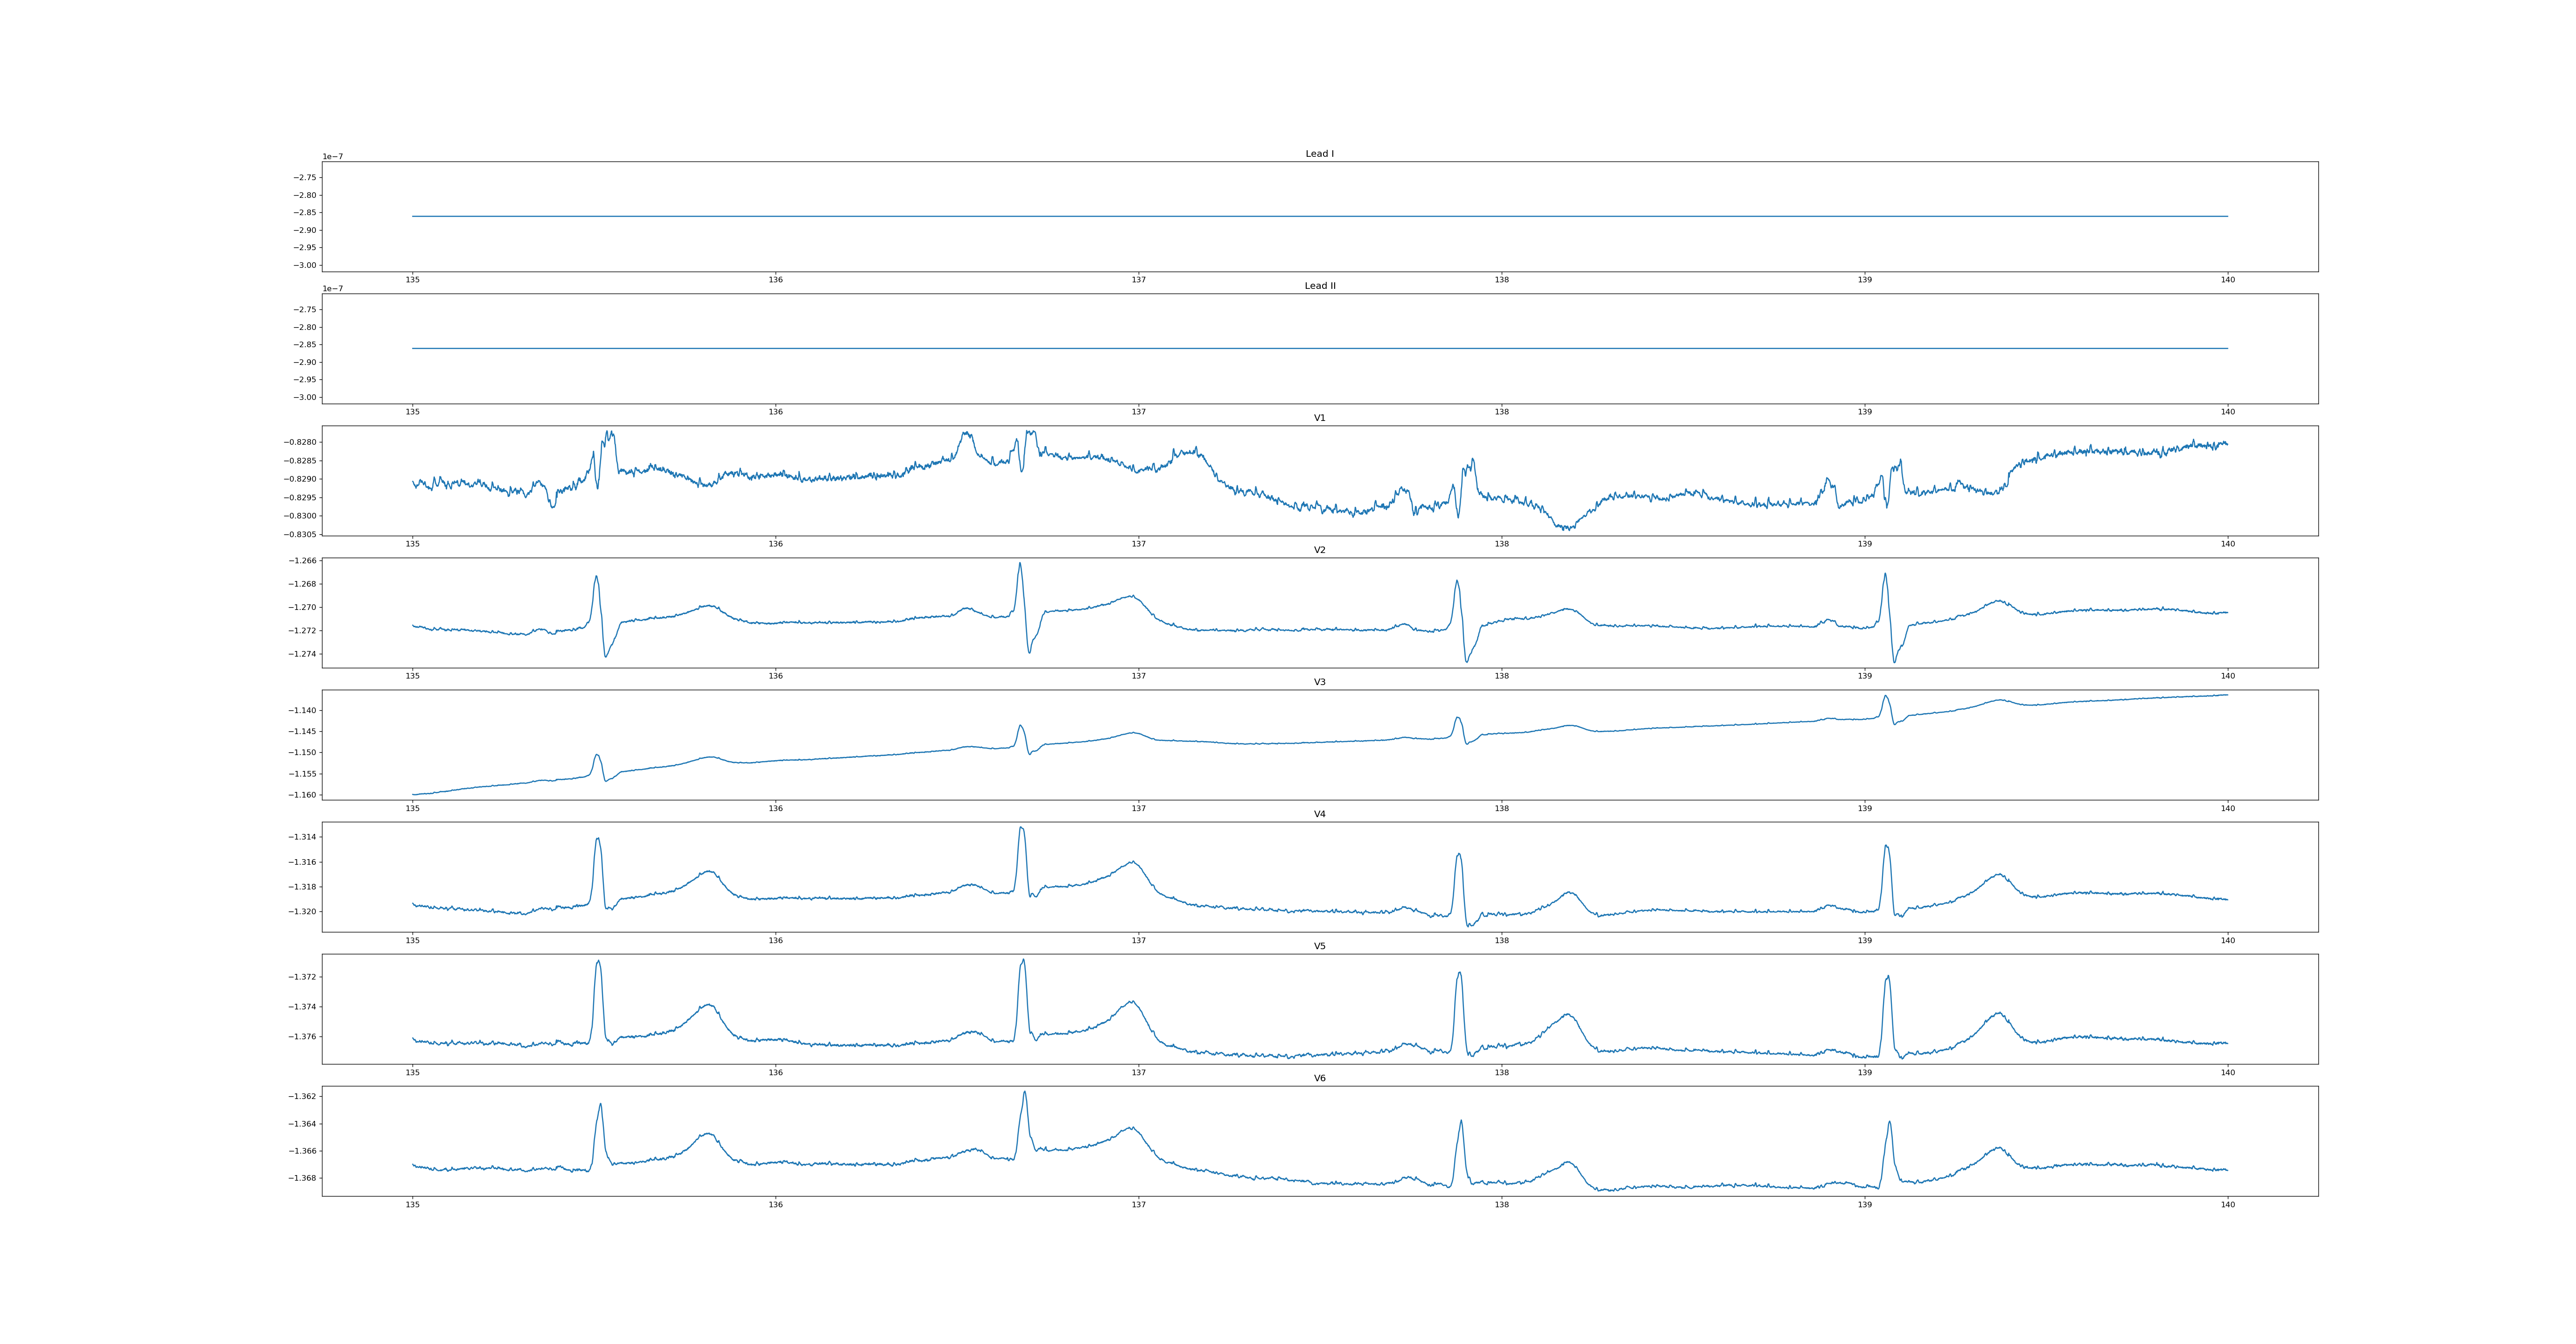
Task: Click the 136 x-axis tick under V1 plot
Action: tap(775, 544)
